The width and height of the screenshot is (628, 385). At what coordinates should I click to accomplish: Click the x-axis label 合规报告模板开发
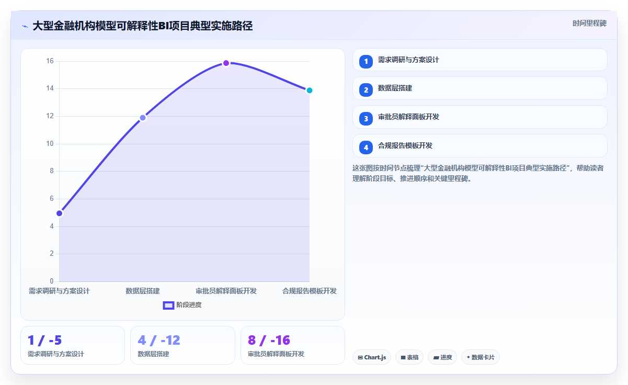(310, 291)
